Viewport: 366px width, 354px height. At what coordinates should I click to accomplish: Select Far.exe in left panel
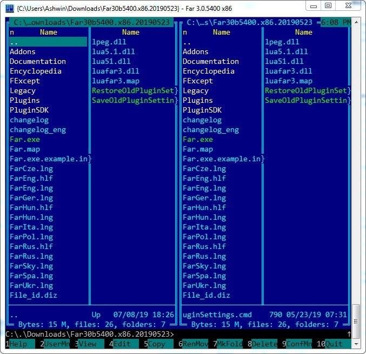point(25,140)
